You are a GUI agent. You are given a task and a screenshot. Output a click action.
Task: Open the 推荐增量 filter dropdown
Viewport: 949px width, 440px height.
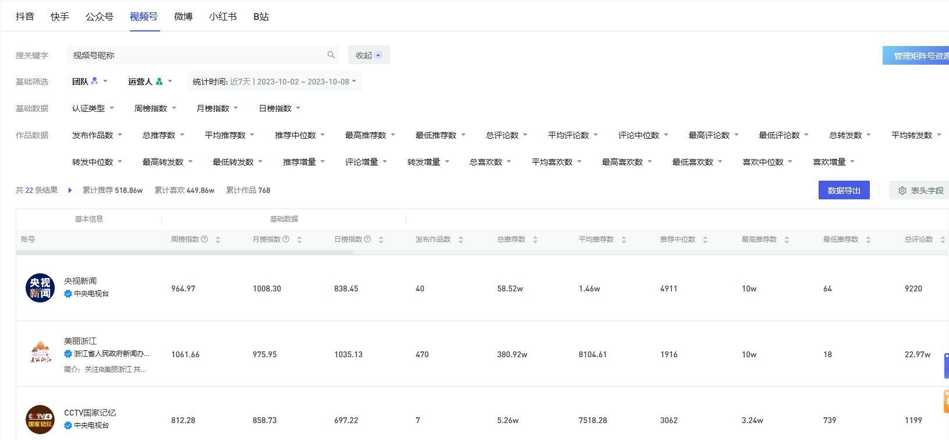click(304, 162)
